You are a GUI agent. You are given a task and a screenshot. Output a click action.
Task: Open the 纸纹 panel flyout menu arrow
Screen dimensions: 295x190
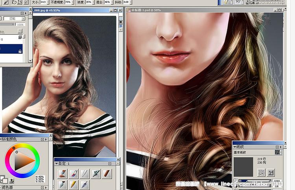click(x=281, y=147)
